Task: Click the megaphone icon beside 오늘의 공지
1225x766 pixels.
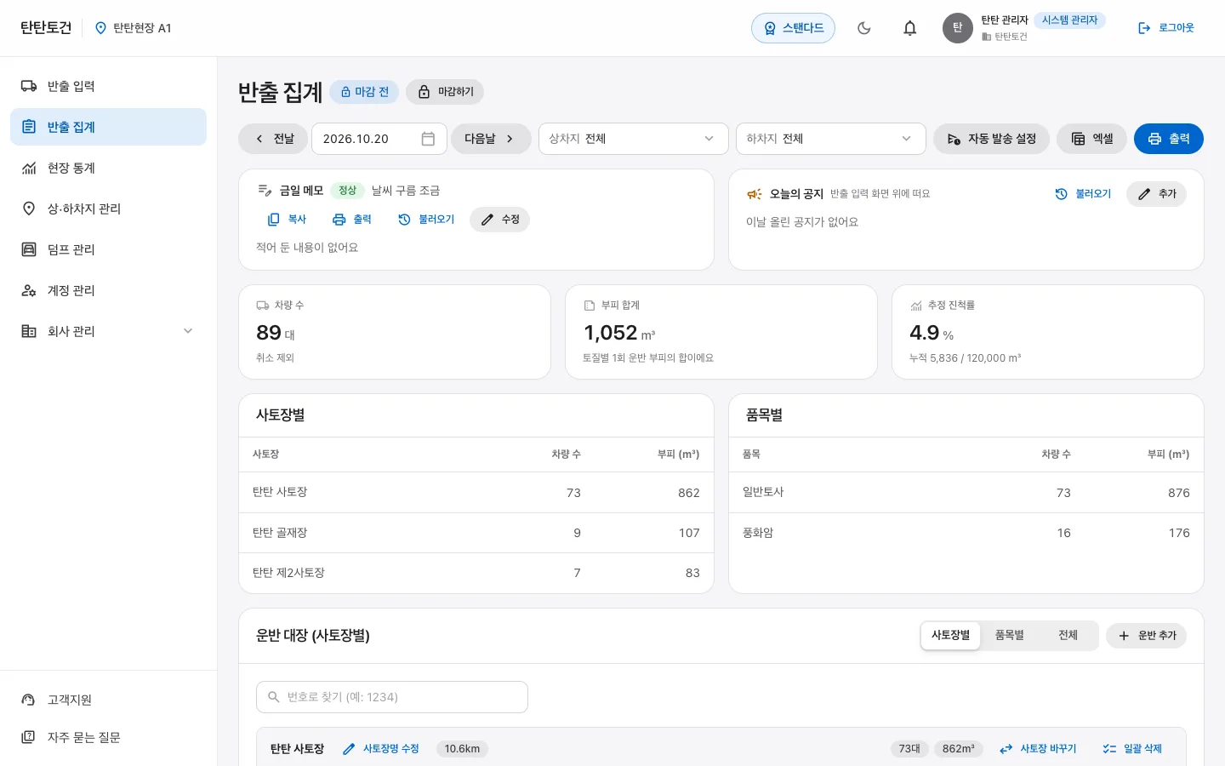Action: point(754,194)
